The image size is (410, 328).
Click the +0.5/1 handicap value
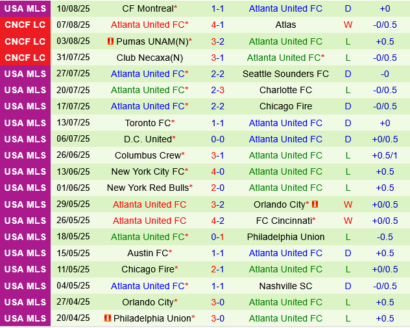point(385,155)
